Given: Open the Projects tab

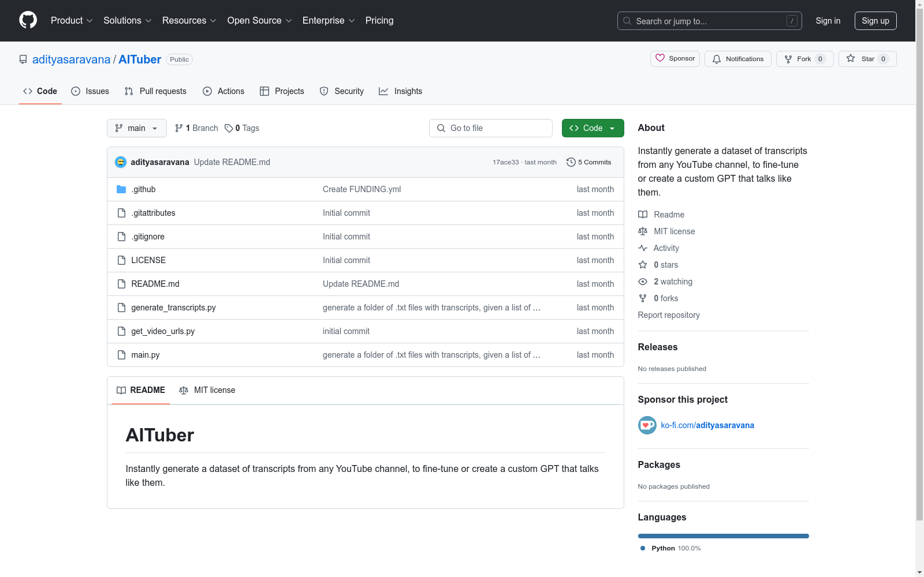Looking at the screenshot, I should coord(282,91).
